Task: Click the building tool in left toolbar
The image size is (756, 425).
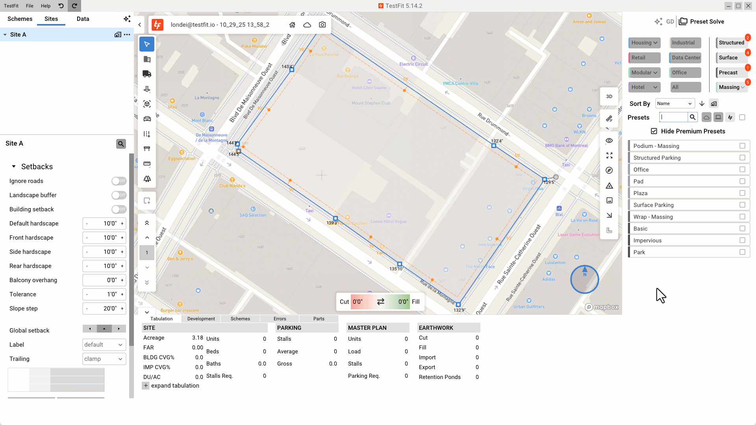Action: [147, 59]
